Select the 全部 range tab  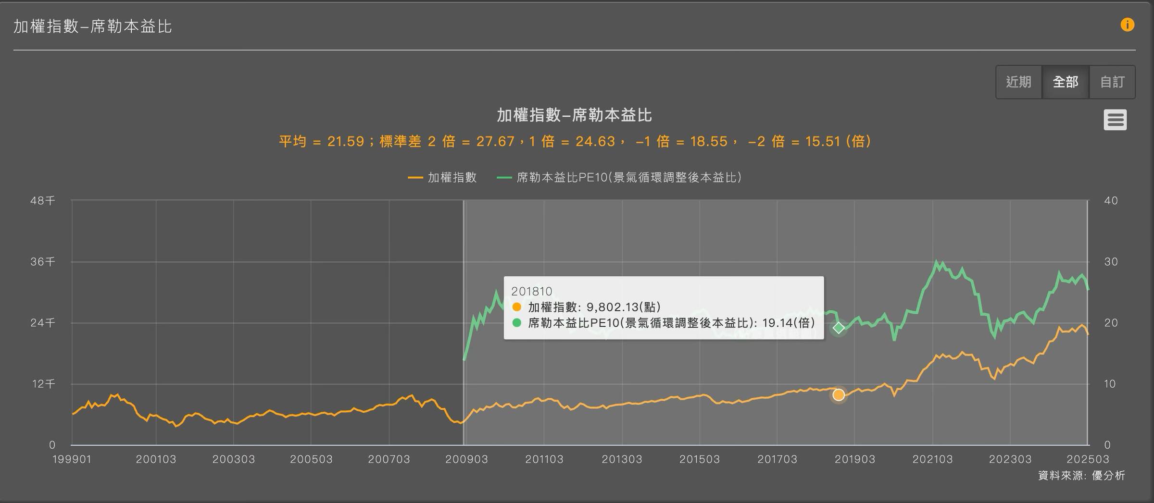click(x=1066, y=82)
